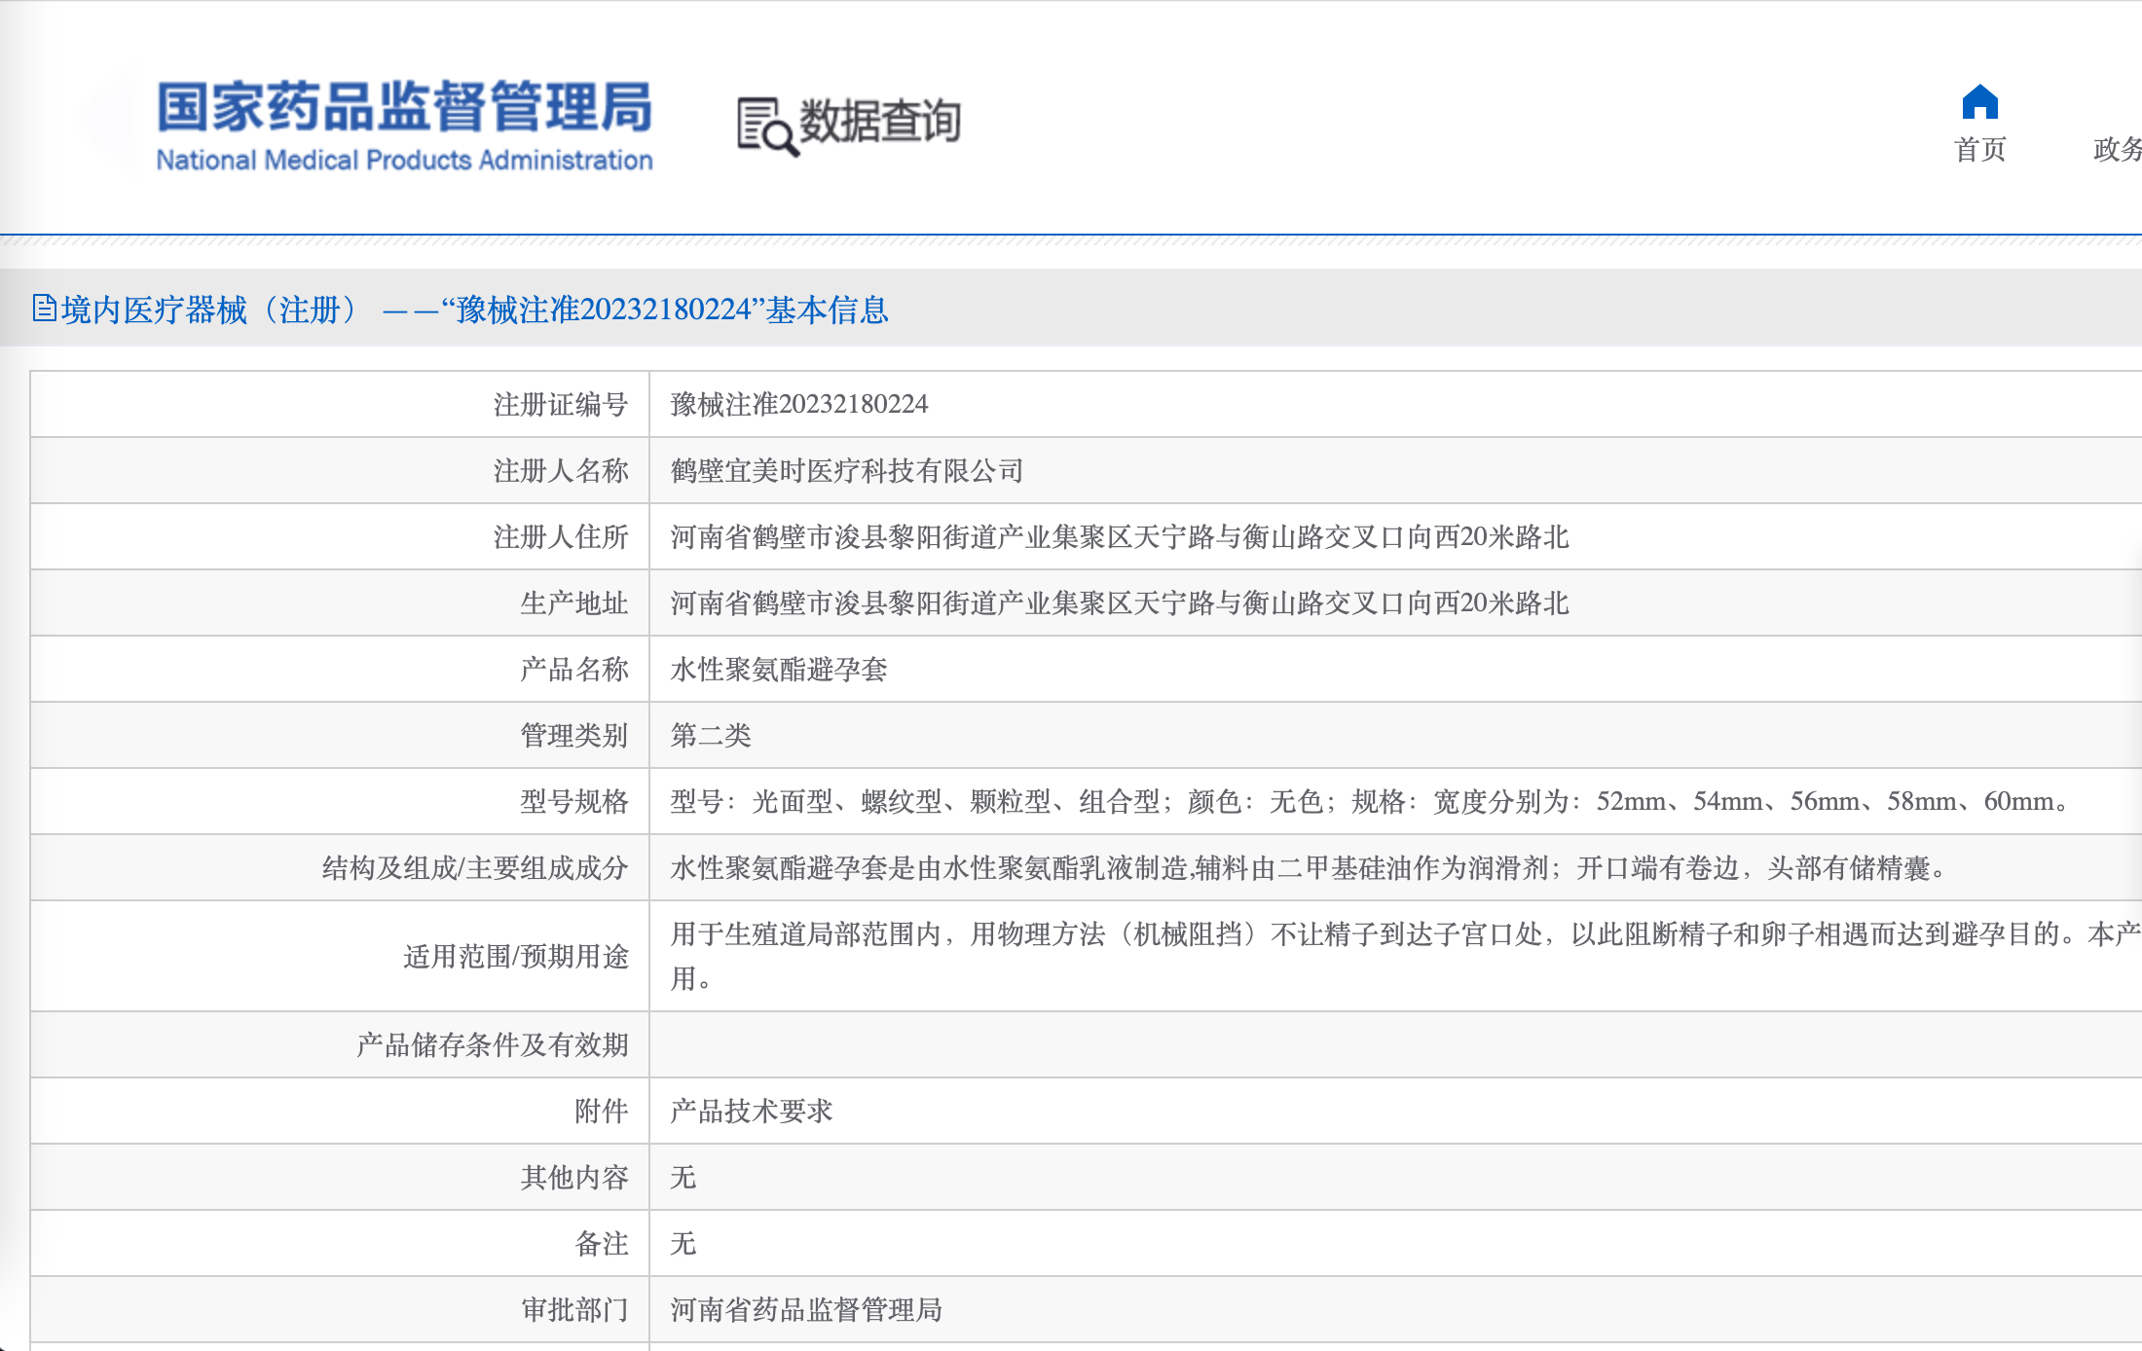Image resolution: width=2142 pixels, height=1351 pixels.
Task: Open the 首页 navigation item
Action: coord(1979,150)
